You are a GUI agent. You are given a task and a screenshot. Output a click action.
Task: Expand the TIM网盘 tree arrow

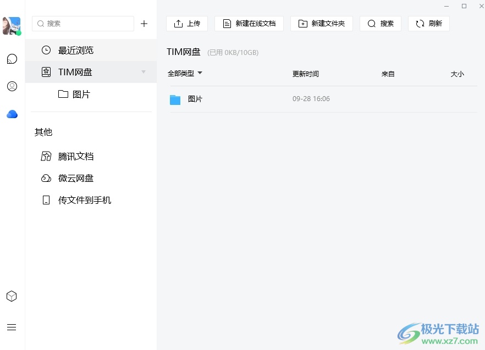pos(144,72)
